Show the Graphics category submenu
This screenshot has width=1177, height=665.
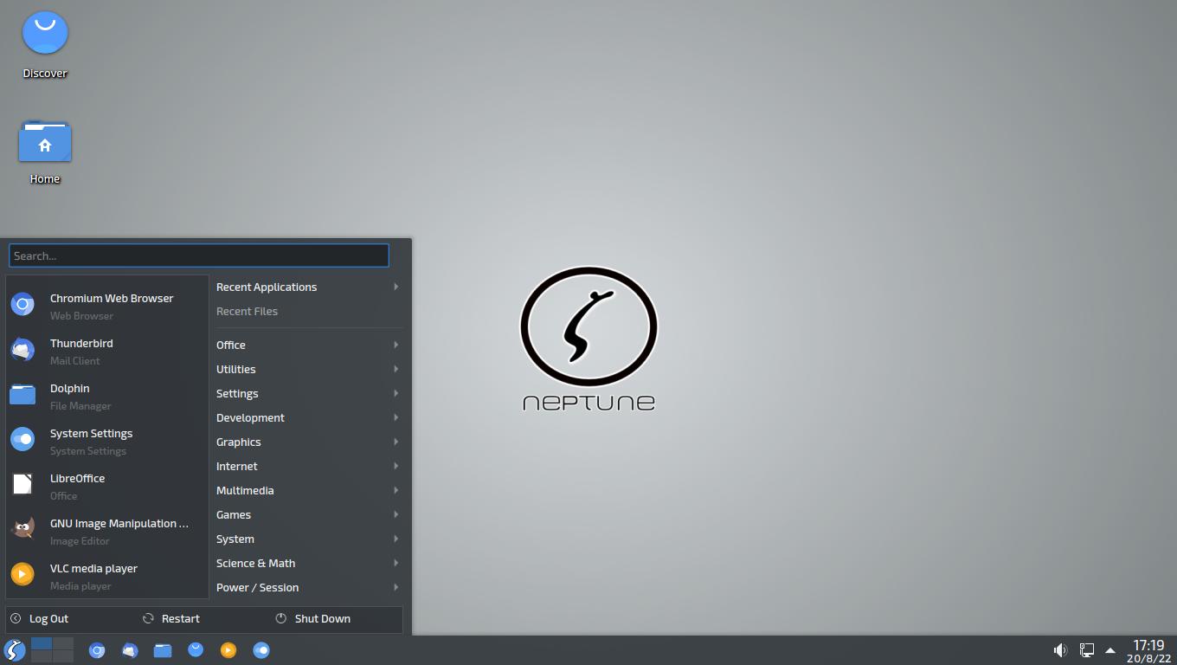[x=308, y=442]
